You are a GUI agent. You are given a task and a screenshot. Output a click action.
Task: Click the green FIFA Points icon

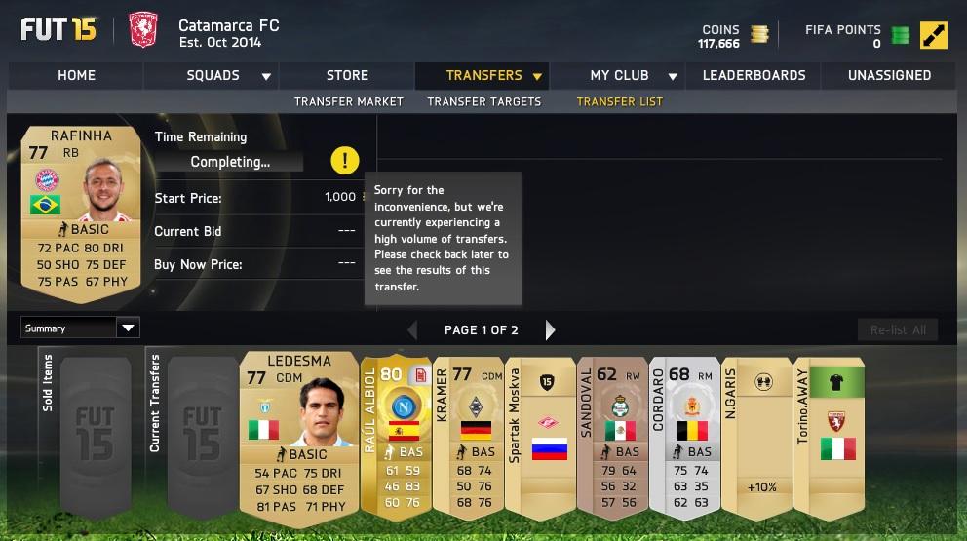tap(901, 35)
